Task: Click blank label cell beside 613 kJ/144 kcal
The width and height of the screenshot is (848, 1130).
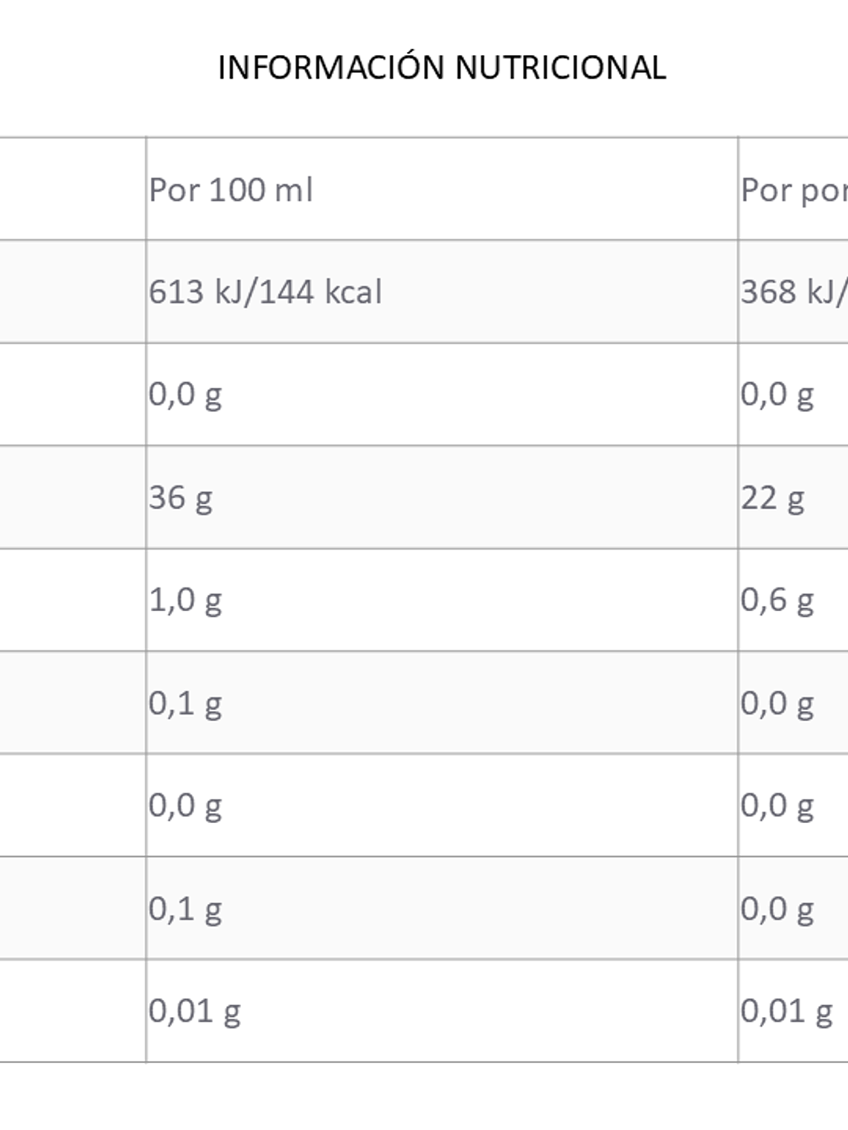Action: pos(72,291)
